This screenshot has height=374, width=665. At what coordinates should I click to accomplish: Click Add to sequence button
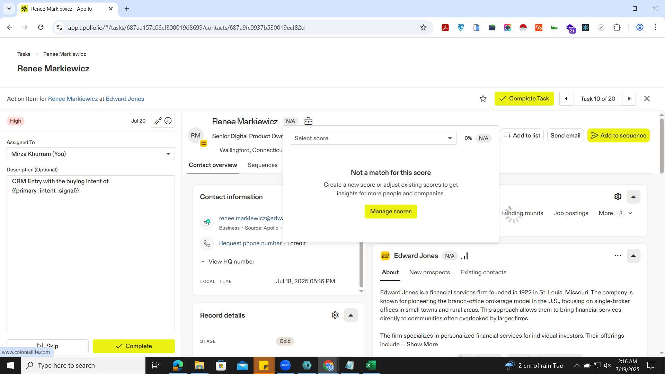(618, 135)
